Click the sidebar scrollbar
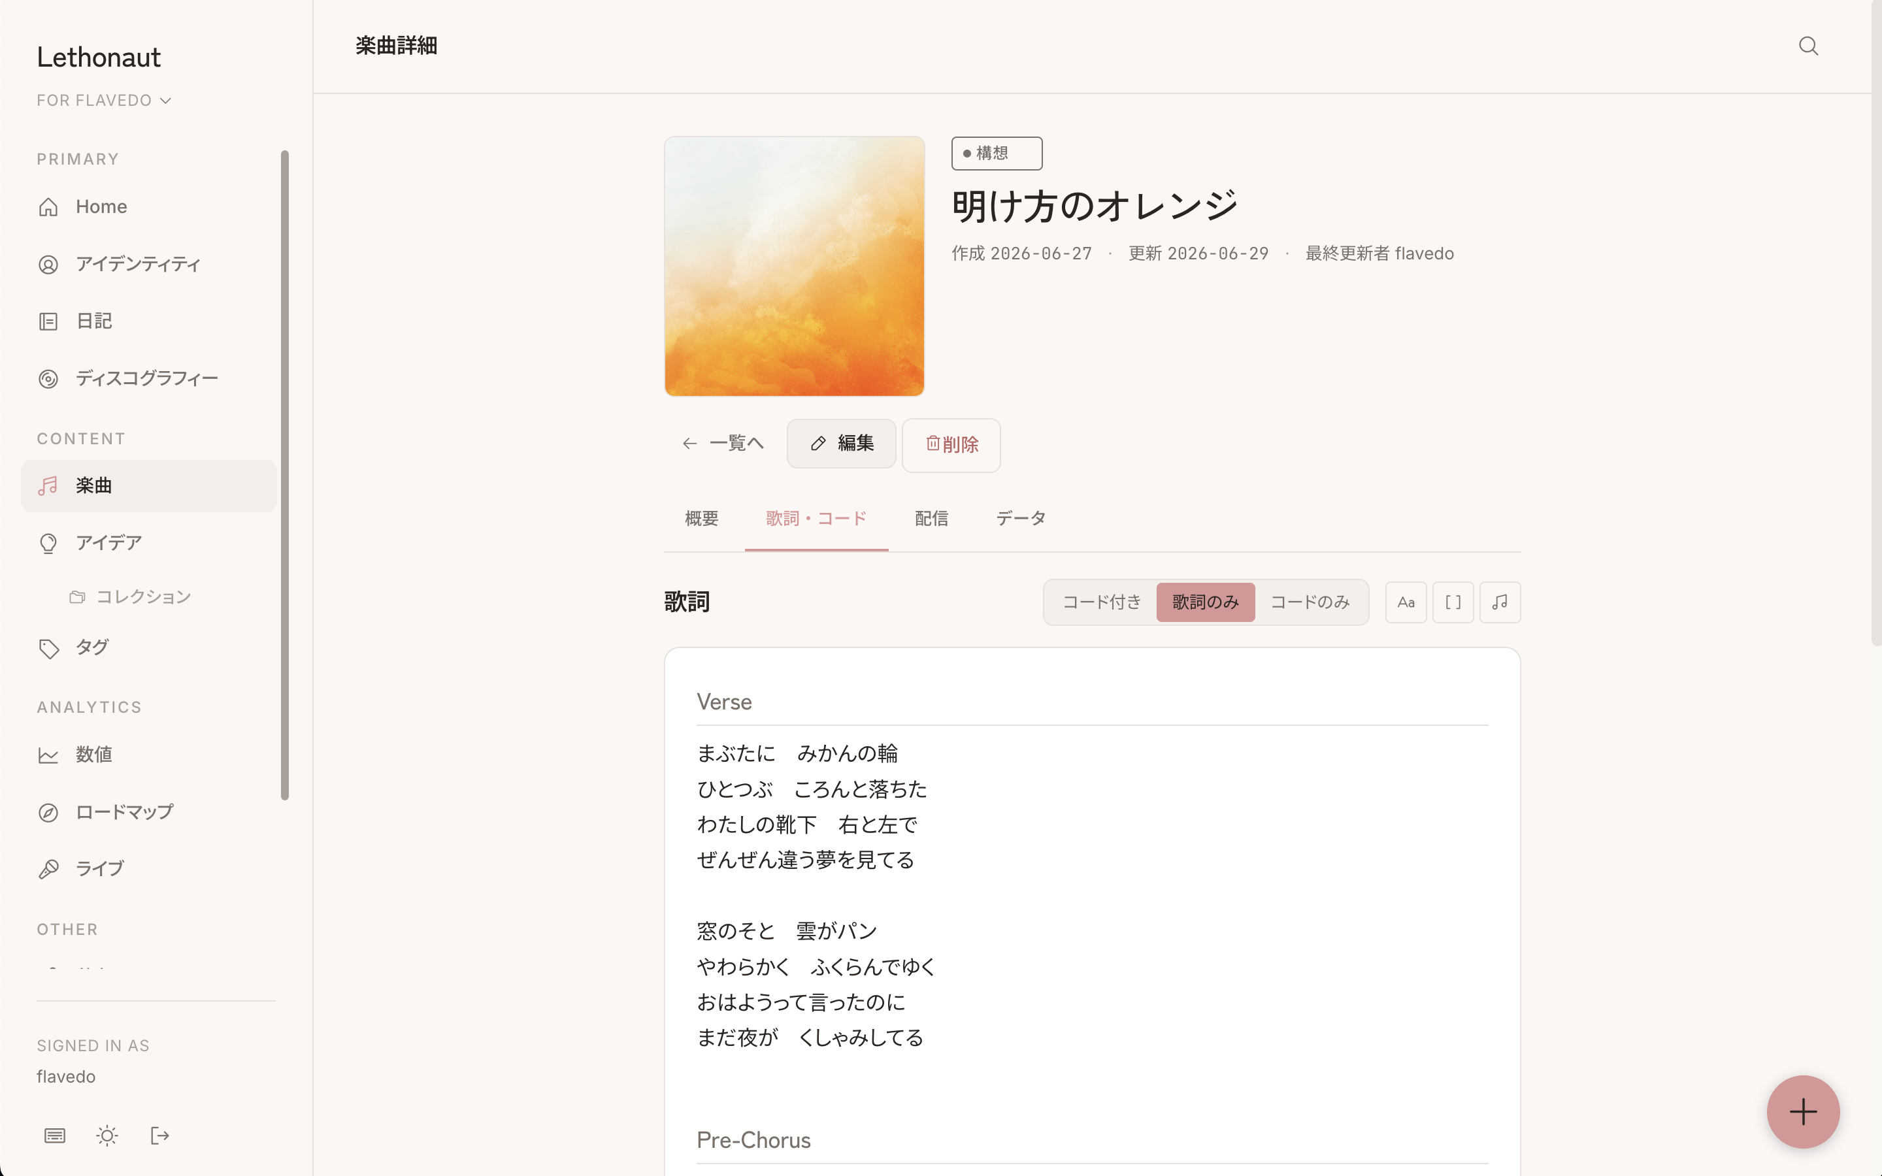The width and height of the screenshot is (1882, 1176). 285,474
